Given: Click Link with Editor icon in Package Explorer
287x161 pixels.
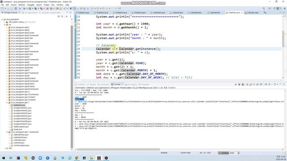Looking at the screenshot, I should 62,17.
